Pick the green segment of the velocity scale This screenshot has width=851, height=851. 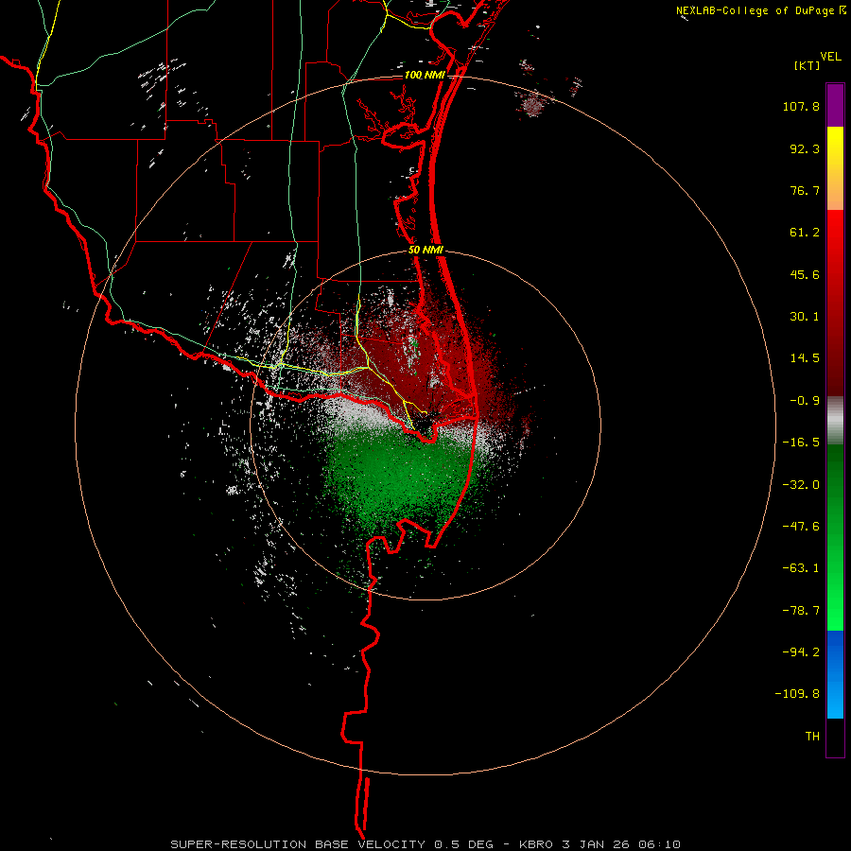(835, 537)
